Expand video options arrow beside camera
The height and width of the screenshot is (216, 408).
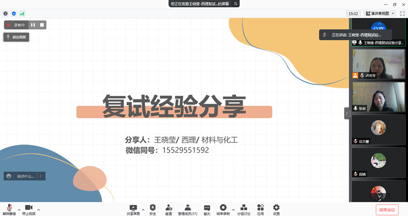39,209
